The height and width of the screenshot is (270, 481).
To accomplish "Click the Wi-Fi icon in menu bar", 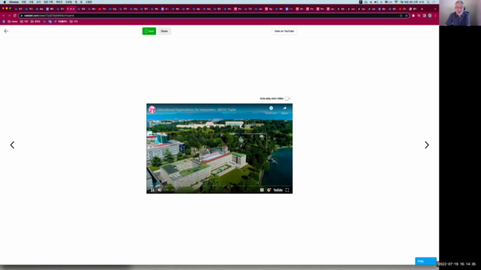I will click(396, 1).
